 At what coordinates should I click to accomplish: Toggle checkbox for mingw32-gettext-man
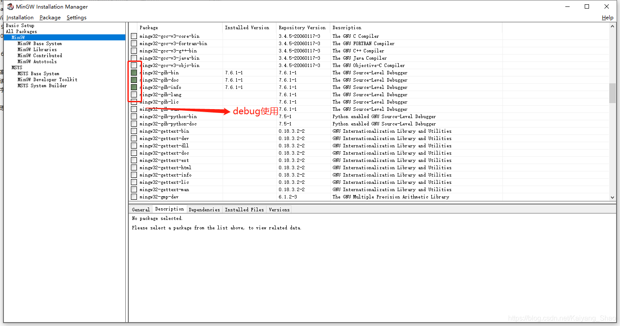[134, 189]
